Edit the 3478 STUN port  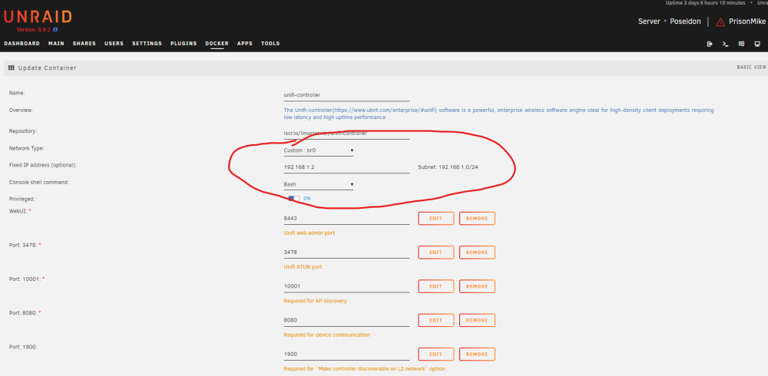point(436,252)
